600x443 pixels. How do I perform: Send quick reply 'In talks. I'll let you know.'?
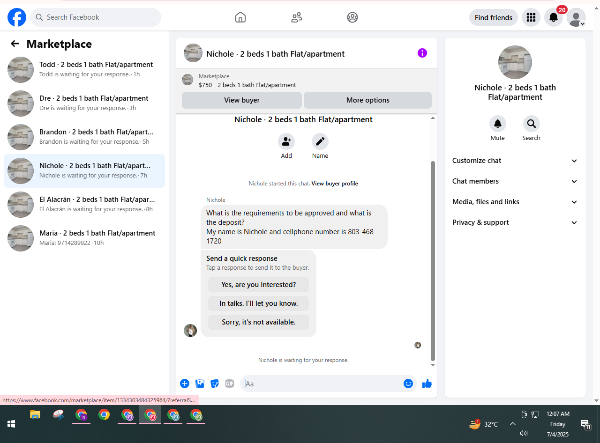259,303
